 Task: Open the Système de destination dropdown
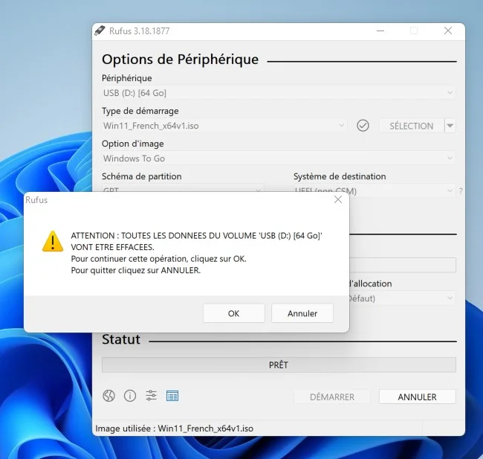click(x=375, y=191)
